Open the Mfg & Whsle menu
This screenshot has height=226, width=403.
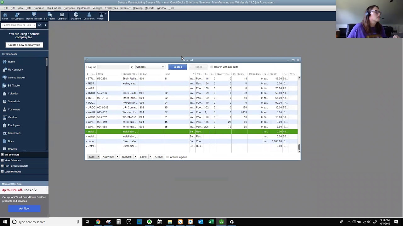[54, 8]
